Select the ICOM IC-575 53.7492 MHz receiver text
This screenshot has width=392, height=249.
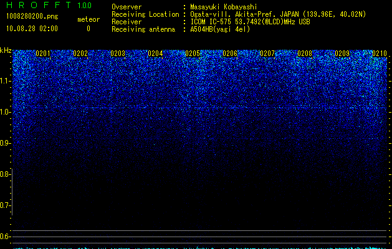pos(250,22)
